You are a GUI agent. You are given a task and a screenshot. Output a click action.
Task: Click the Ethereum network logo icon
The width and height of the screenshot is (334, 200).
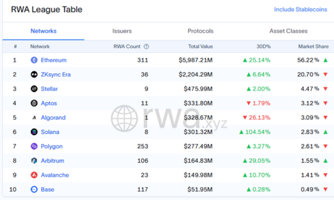[34, 60]
